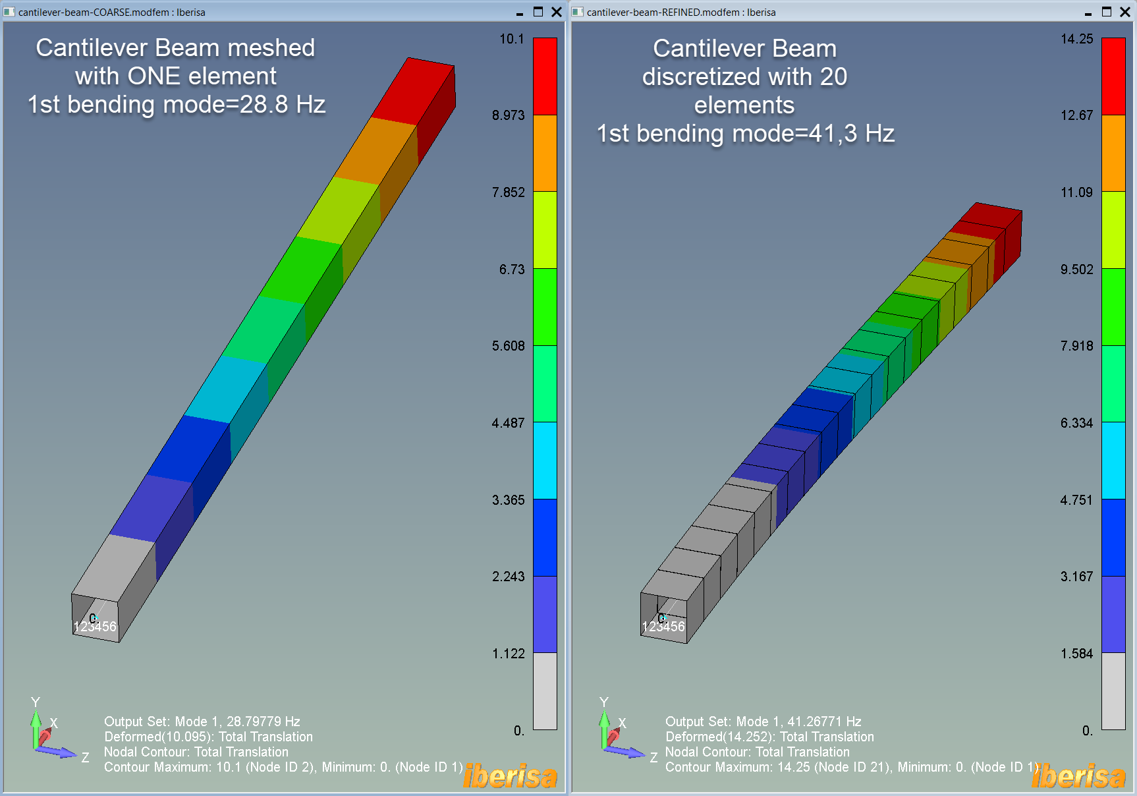The width and height of the screenshot is (1137, 796).
Task: Click legend value 5.608 in COARSE window
Action: coord(509,346)
